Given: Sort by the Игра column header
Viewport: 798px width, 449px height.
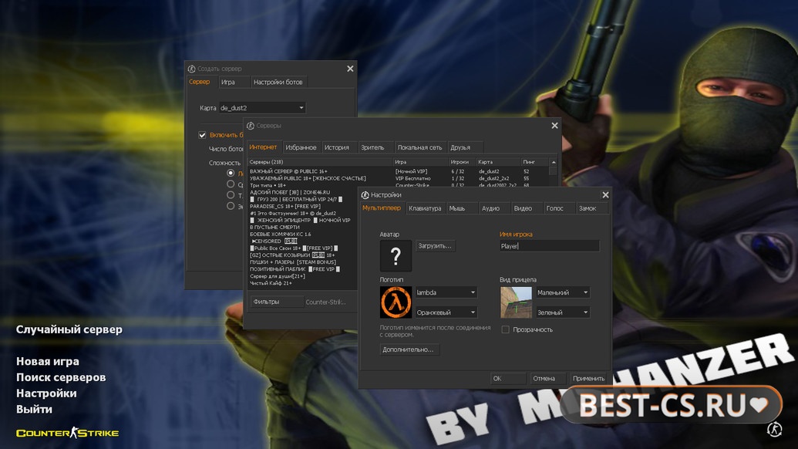Looking at the screenshot, I should pyautogui.click(x=420, y=162).
